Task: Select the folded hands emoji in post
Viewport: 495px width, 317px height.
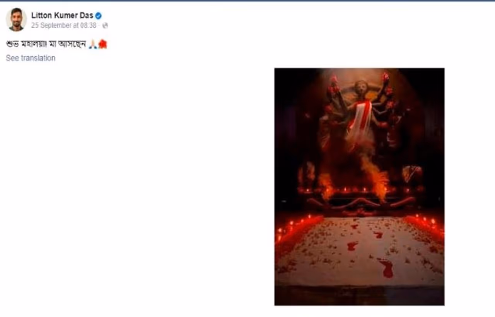Action: [x=93, y=45]
